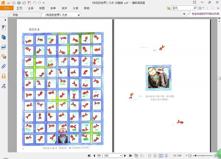The width and height of the screenshot is (221, 159).
Task: Click the previous view icon
Action: pos(136,155)
